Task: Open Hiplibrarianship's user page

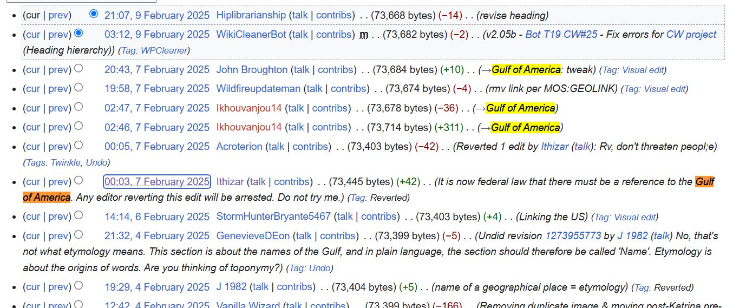Action: tap(251, 15)
